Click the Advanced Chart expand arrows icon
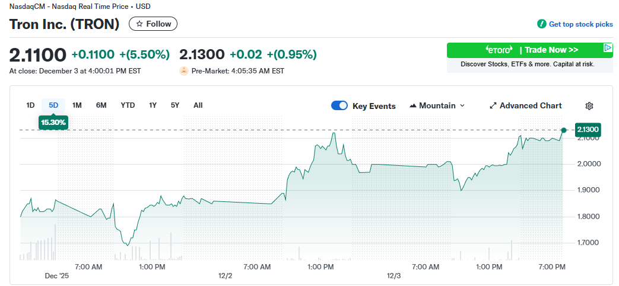This screenshot has width=619, height=286. click(x=493, y=106)
